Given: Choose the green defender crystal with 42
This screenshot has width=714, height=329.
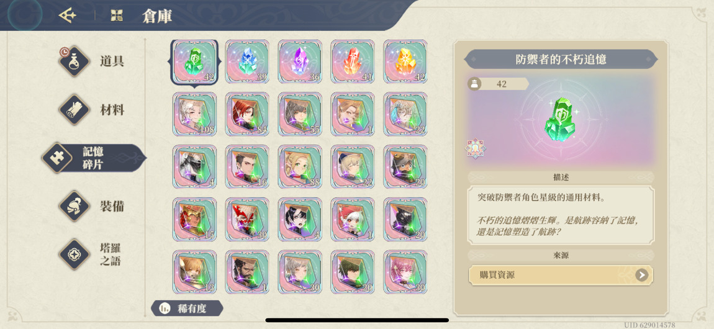Looking at the screenshot, I should 194,62.
